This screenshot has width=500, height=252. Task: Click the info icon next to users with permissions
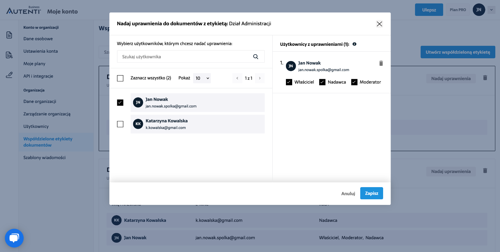pos(354,44)
